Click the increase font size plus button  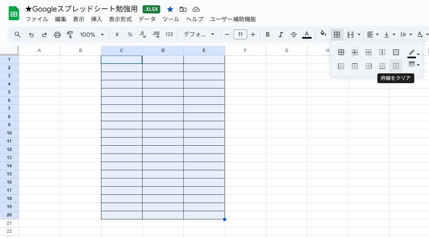[253, 35]
